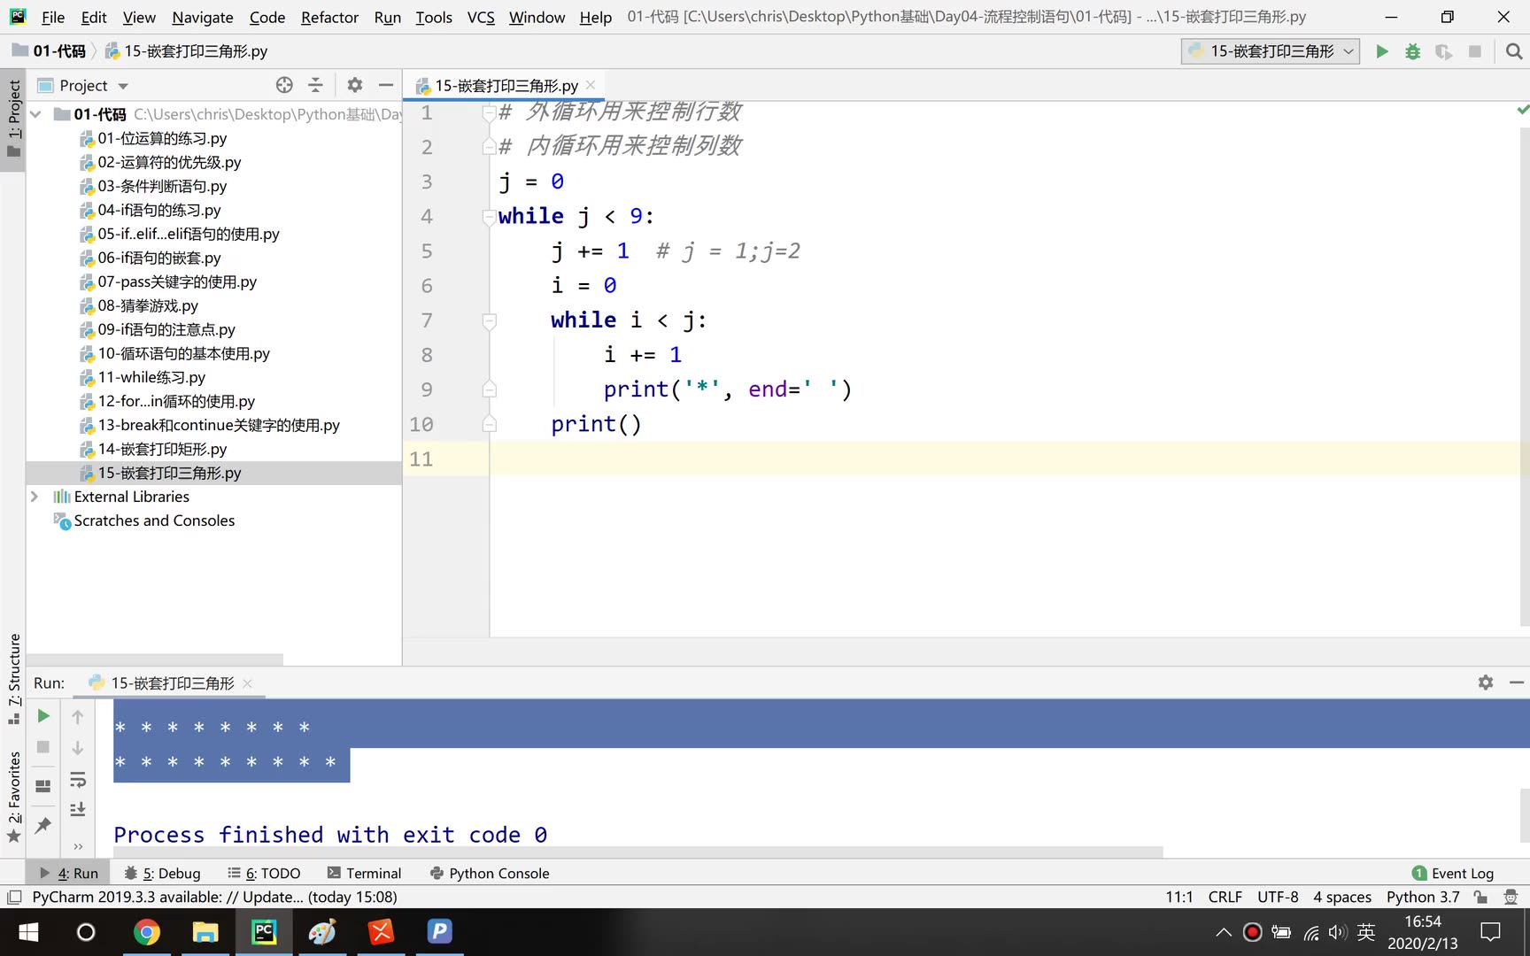Open File Explorer from taskbar
This screenshot has height=956, width=1530.
pyautogui.click(x=205, y=932)
